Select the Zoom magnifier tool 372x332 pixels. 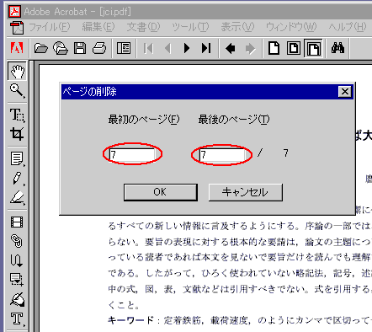[x=17, y=90]
